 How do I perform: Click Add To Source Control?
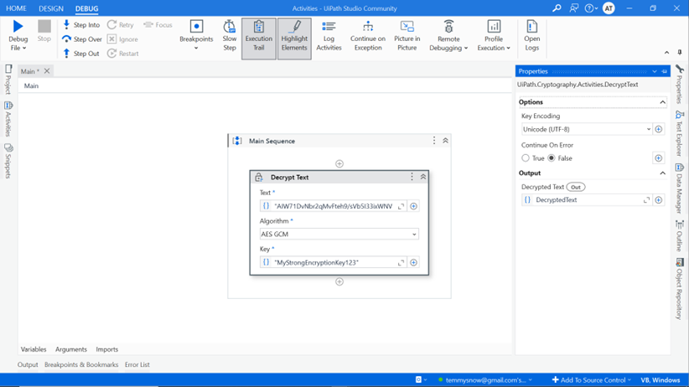(592, 380)
